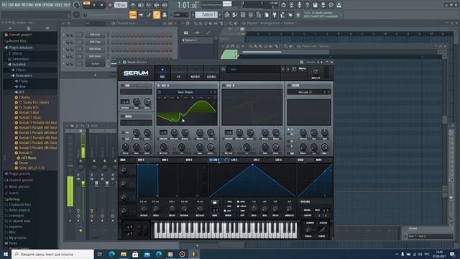
Task: Enable the SUB oscillator toggle
Action: point(122,86)
